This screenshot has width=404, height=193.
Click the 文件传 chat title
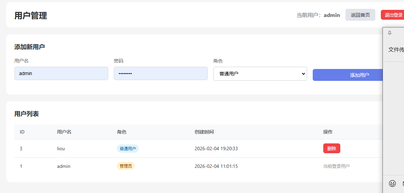click(396, 50)
